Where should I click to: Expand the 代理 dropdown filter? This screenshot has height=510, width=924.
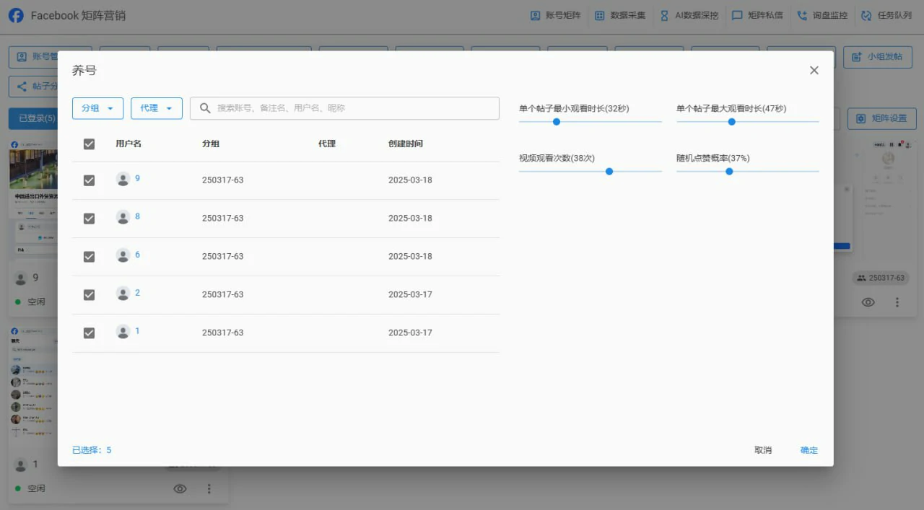tap(157, 108)
